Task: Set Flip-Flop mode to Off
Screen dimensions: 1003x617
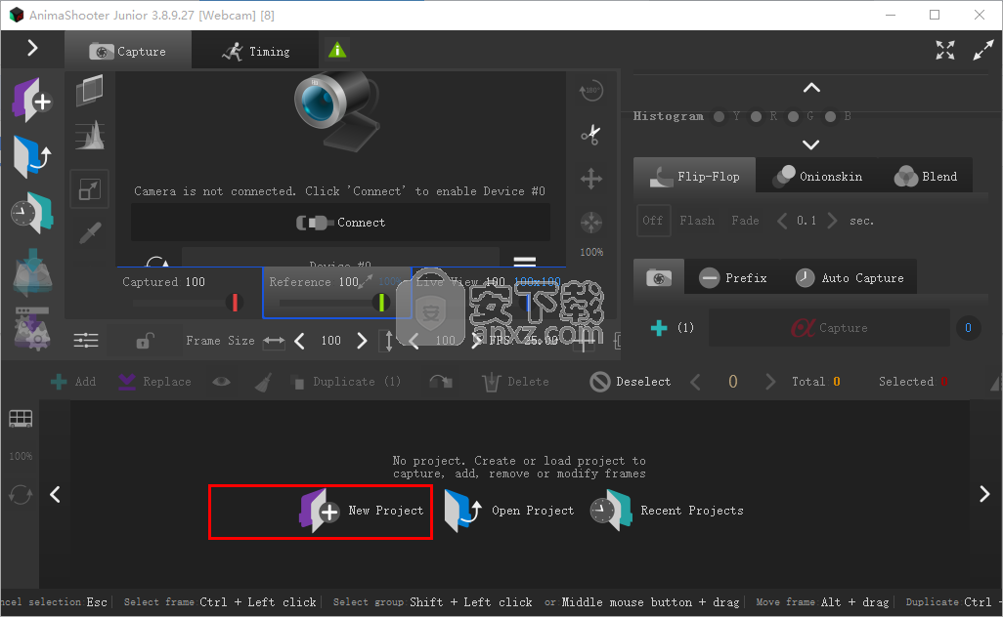Action: (x=652, y=221)
